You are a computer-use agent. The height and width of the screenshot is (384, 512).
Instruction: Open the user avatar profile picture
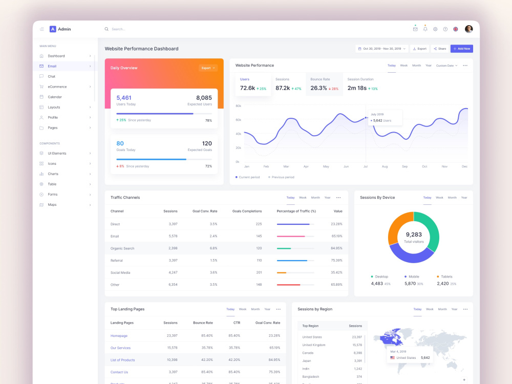(468, 29)
